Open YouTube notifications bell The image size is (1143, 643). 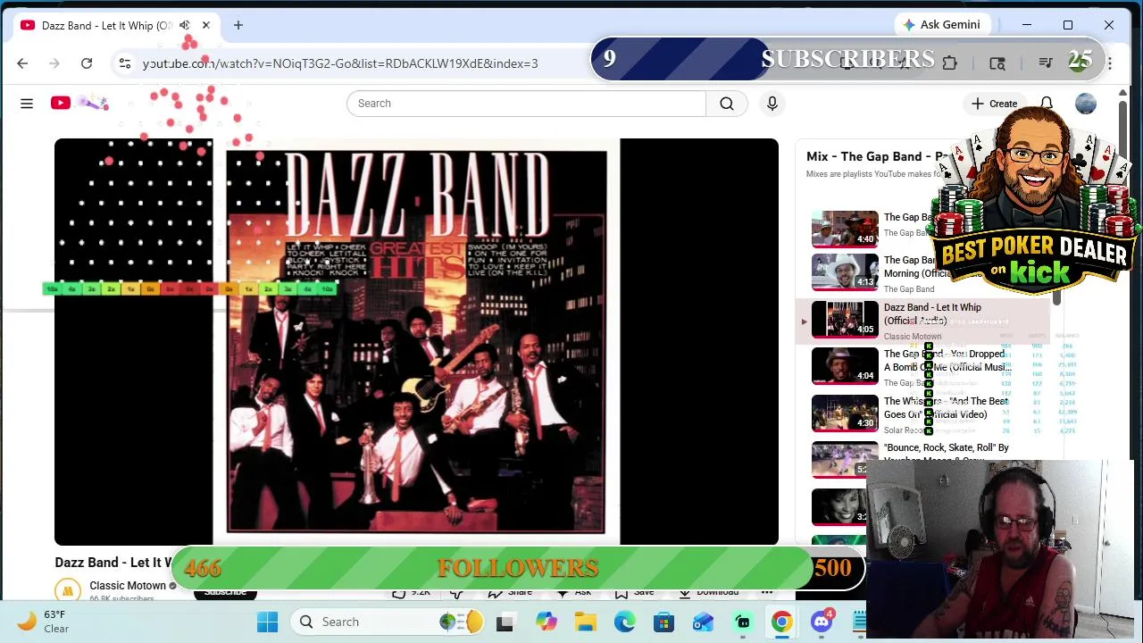click(1047, 104)
